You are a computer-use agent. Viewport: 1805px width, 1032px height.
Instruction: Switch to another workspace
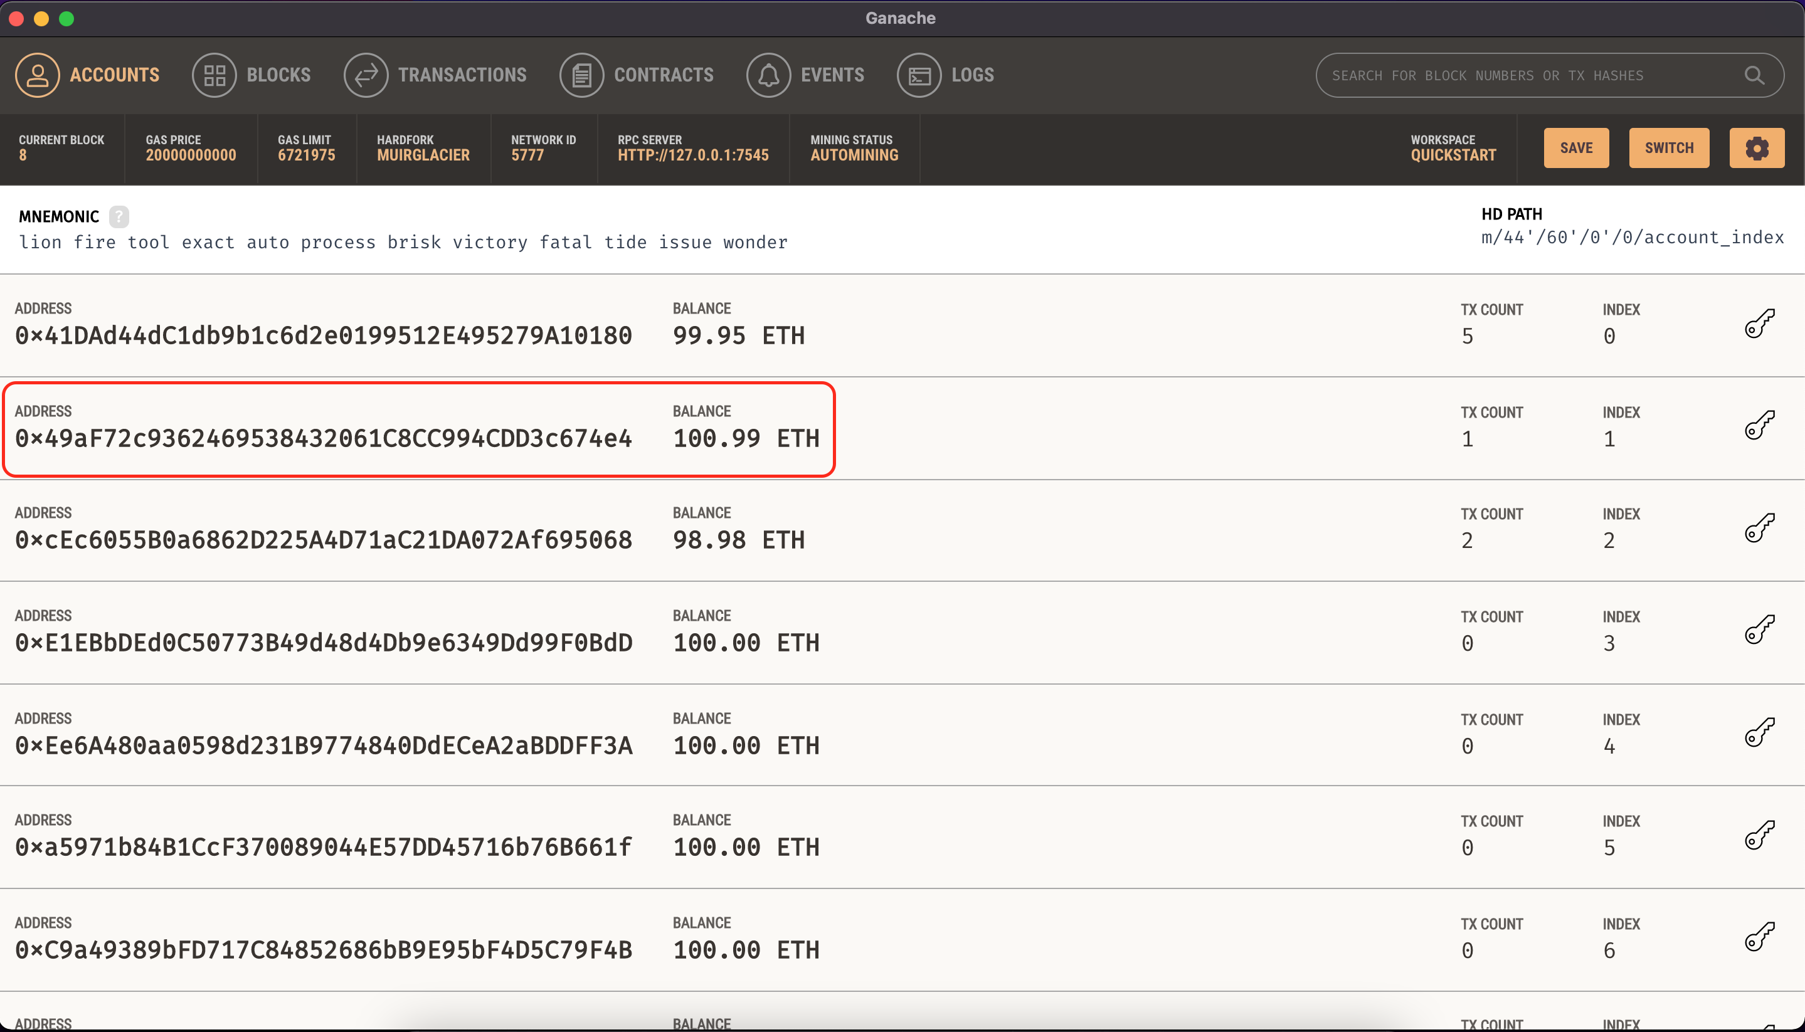pos(1669,148)
